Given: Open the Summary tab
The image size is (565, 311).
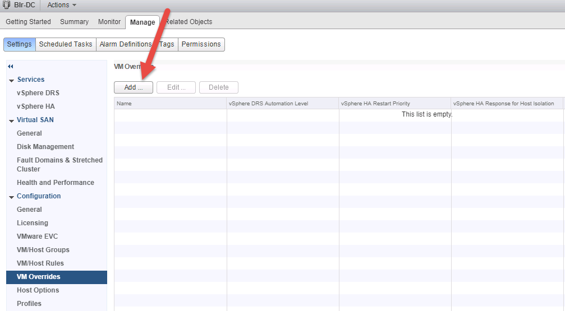Looking at the screenshot, I should (x=74, y=22).
